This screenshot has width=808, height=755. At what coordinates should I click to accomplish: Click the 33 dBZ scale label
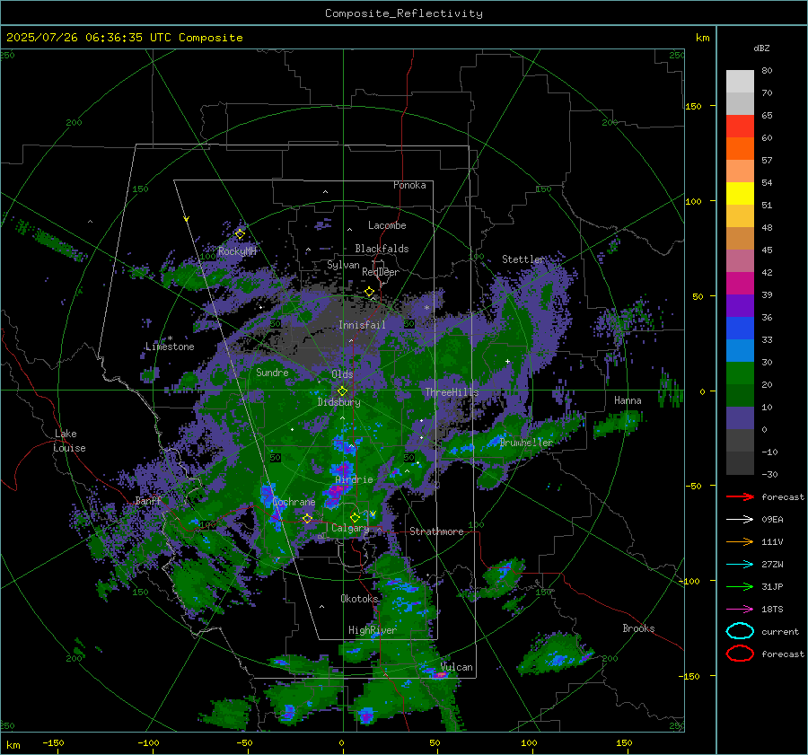coord(767,339)
